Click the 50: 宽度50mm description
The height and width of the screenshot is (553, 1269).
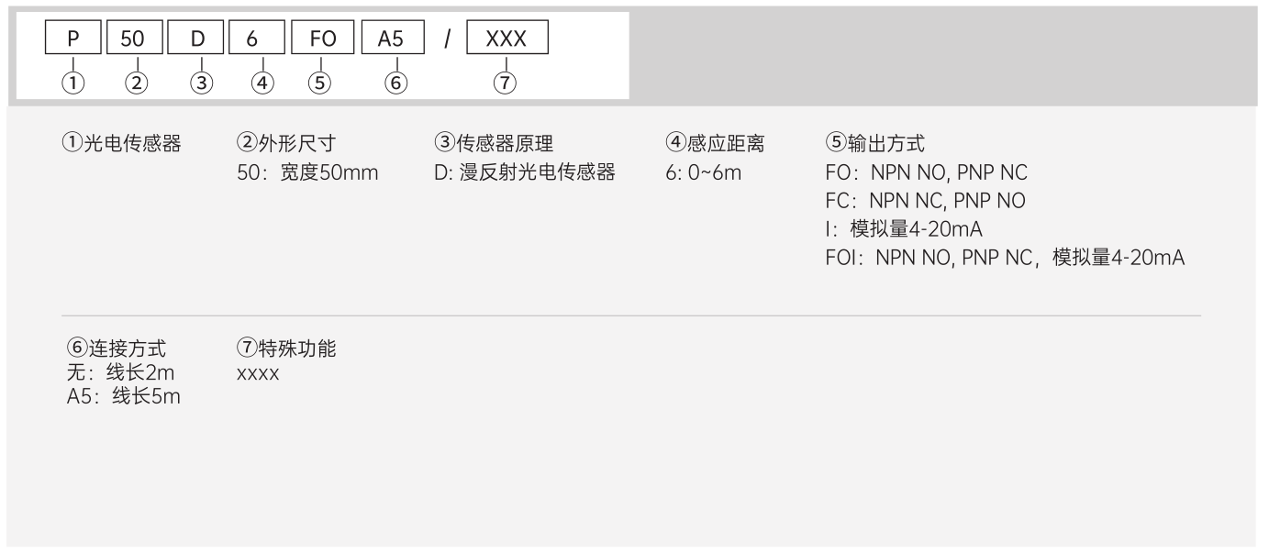[x=307, y=172]
